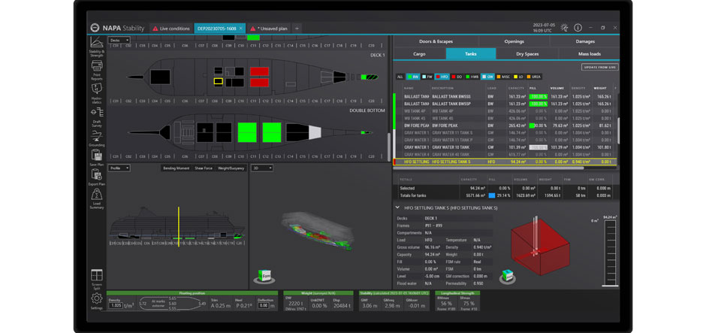
Task: Toggle the MISC tank filter
Action: 503,77
